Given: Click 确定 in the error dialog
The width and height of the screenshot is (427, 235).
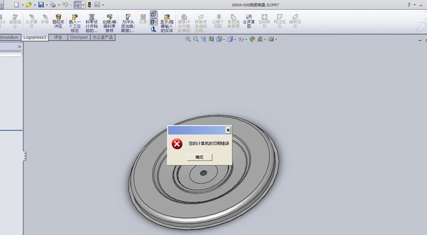Looking at the screenshot, I should [200, 157].
